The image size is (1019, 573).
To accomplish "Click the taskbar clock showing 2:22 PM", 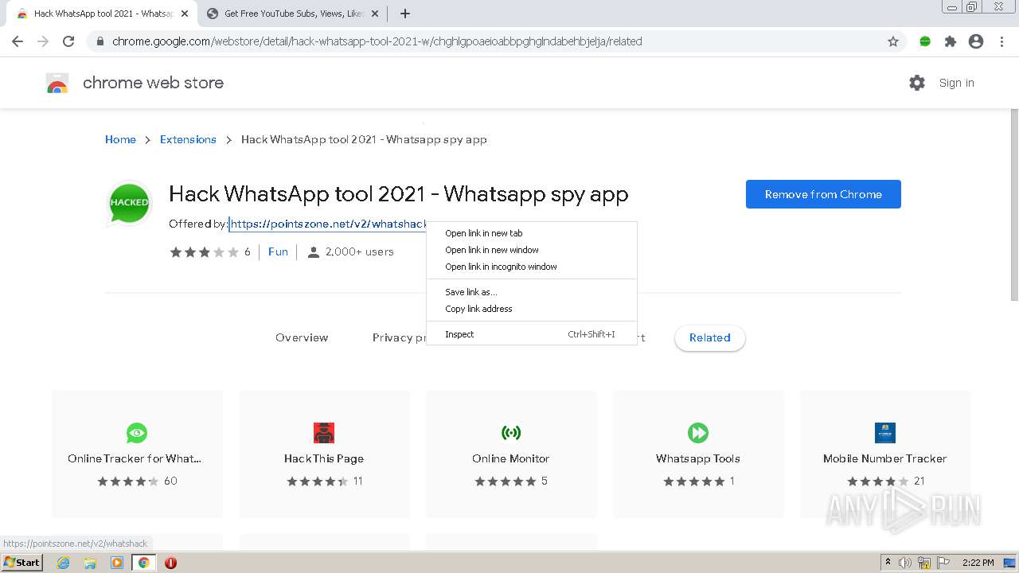I will point(978,563).
